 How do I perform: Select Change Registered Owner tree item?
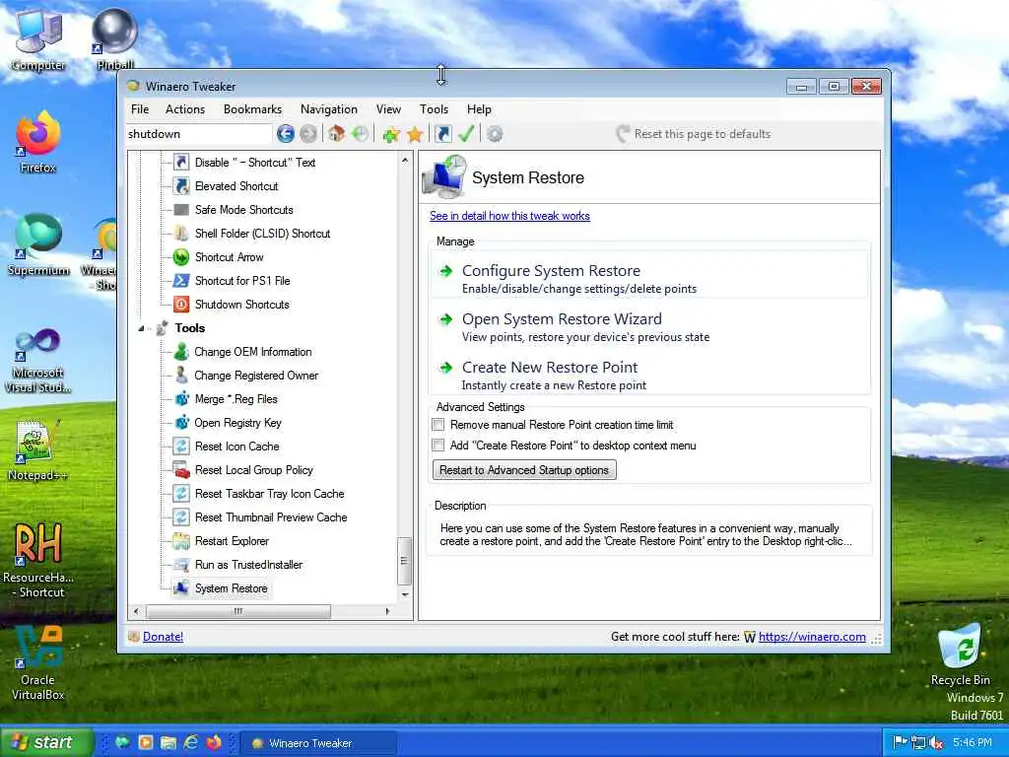[256, 376]
